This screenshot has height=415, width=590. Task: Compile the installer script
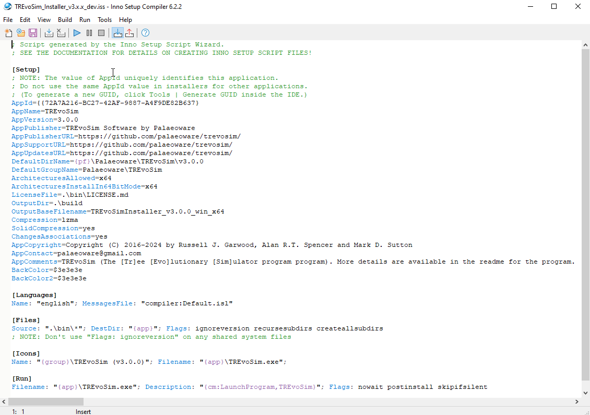tap(49, 33)
